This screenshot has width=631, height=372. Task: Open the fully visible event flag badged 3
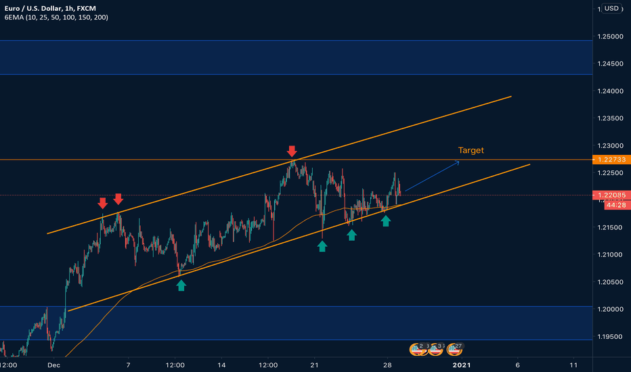click(436, 349)
